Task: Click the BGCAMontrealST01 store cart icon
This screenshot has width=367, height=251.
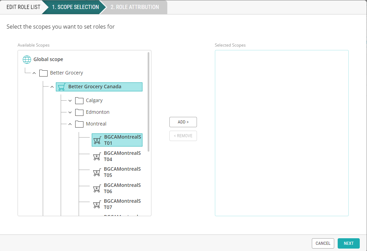Action: click(x=97, y=140)
